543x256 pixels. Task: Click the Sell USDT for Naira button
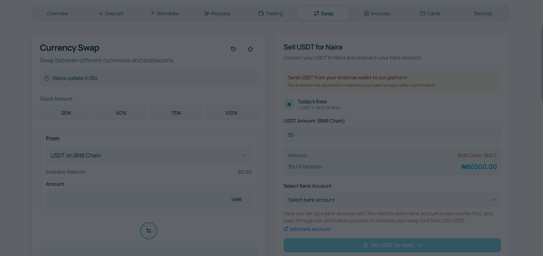[392, 245]
